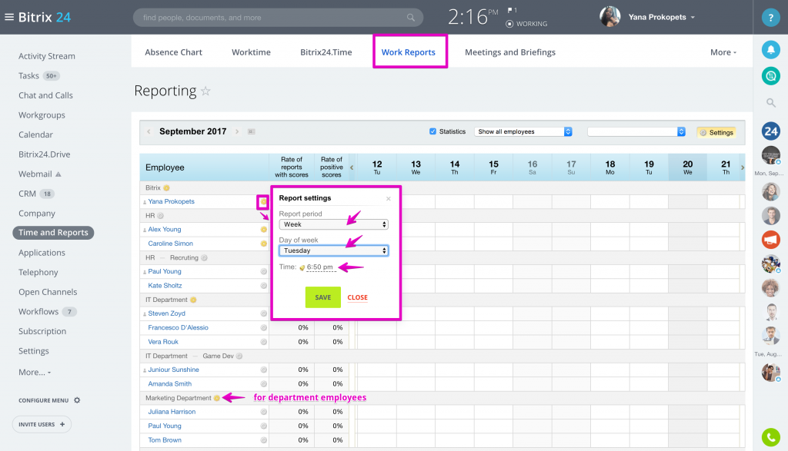Open Francesco D'Alessio employee link
The image size is (788, 451).
[179, 327]
